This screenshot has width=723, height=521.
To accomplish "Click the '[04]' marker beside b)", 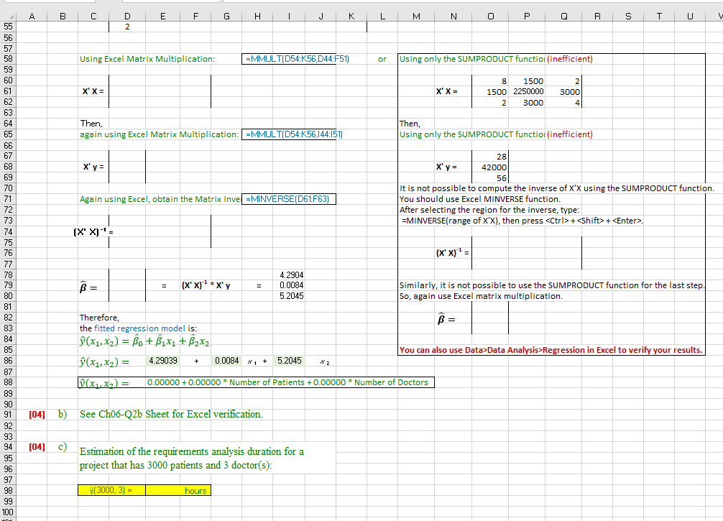I will 37,415.
